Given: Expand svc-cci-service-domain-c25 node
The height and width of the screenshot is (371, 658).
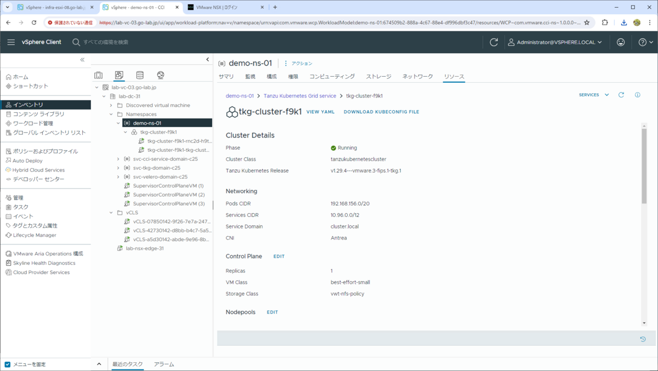Looking at the screenshot, I should pyautogui.click(x=118, y=159).
